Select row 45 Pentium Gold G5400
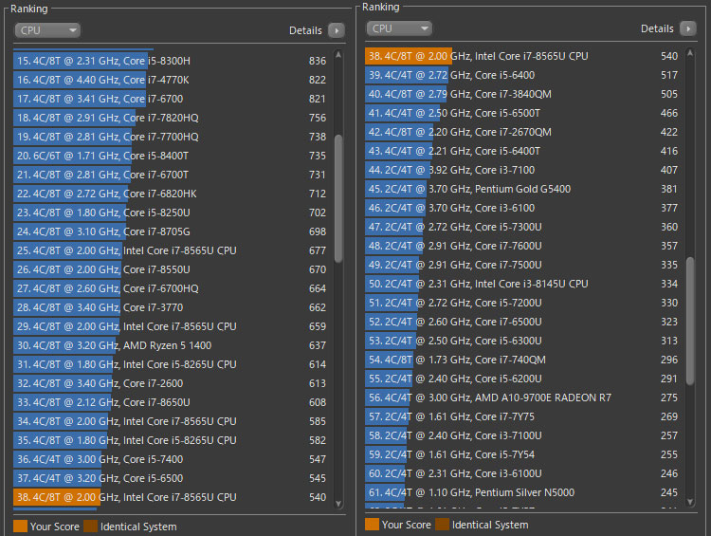The width and height of the screenshot is (711, 536). 523,189
